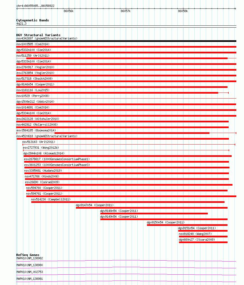Screen dimensions: 244x285
Task: Select dgv9149n54 (Cooper2011) label
Action: click(x=119, y=217)
